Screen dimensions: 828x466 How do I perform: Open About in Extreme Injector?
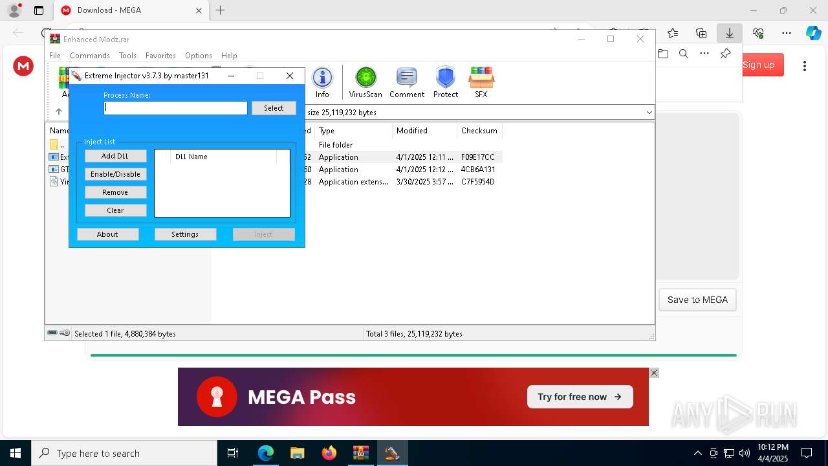coord(107,234)
